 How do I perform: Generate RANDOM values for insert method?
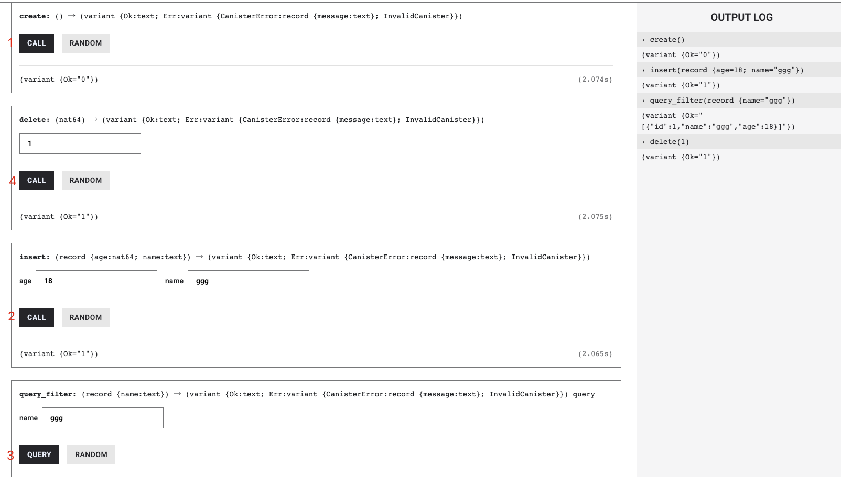click(x=85, y=317)
